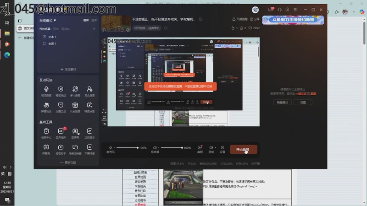The image size is (367, 206).
Task: Open the 场景切换器 tool
Action: coord(75,149)
